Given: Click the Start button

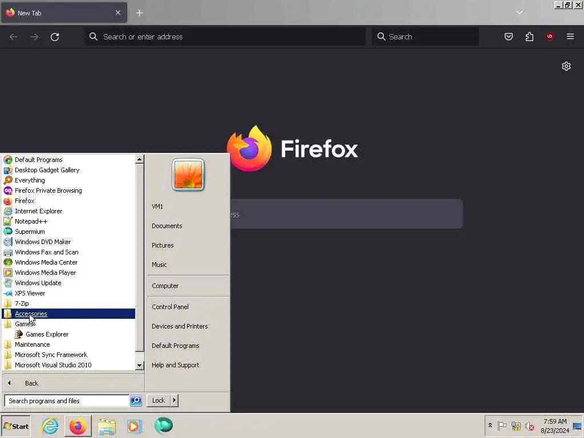Looking at the screenshot, I should click(x=15, y=426).
